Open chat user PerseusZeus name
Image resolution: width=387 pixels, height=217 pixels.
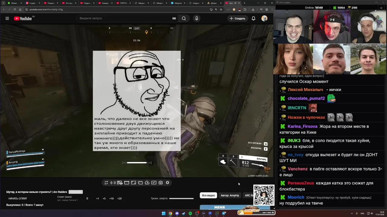click(301, 183)
